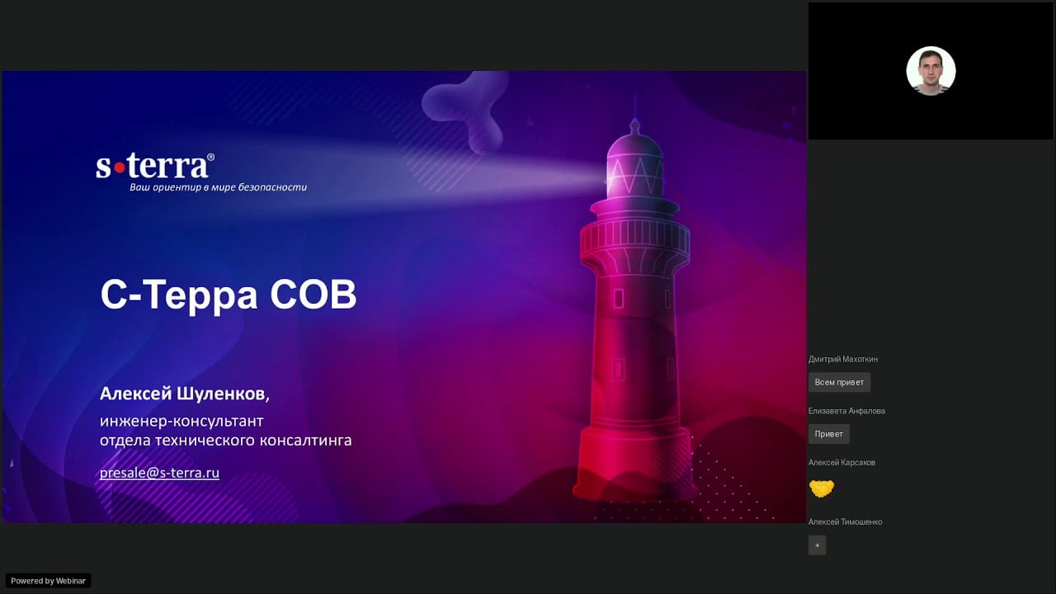Screen dimensions: 1056x594
Task: Click the handshake emoji in chat
Action: 822,489
